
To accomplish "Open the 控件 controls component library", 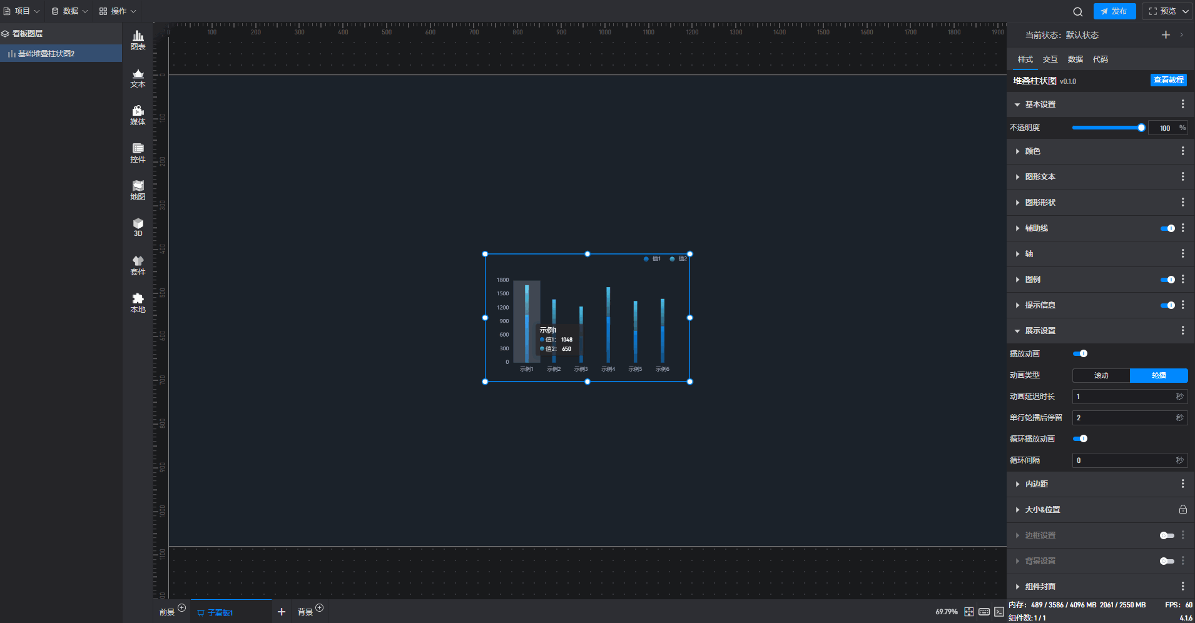I will coord(138,153).
